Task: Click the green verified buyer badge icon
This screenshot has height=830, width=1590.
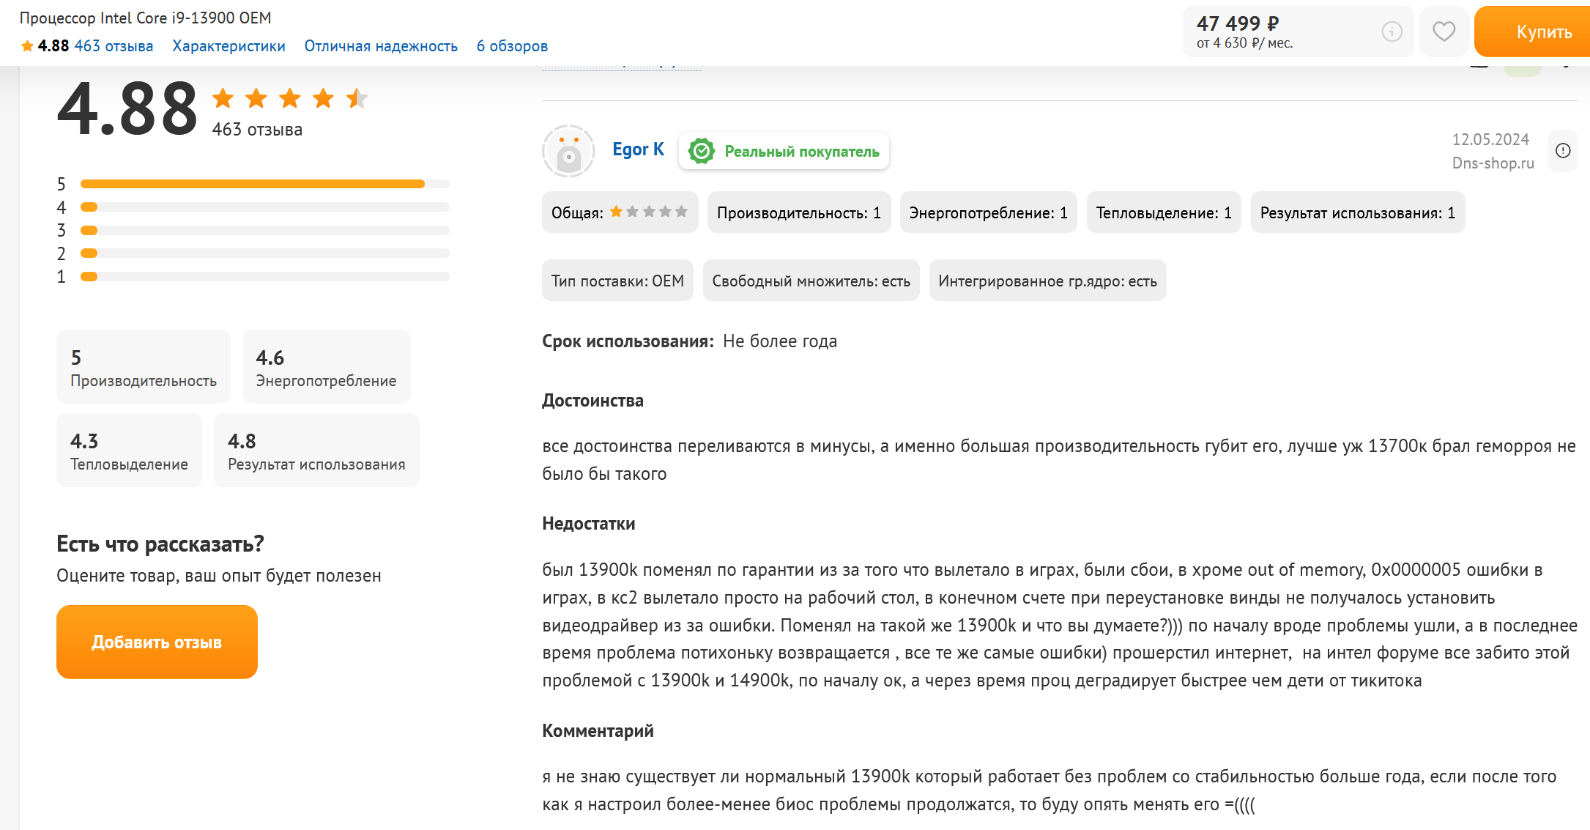Action: pos(701,152)
